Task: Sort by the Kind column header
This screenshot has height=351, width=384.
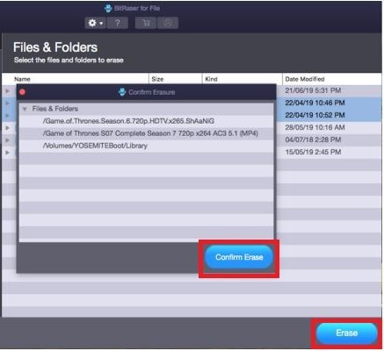Action: point(211,79)
